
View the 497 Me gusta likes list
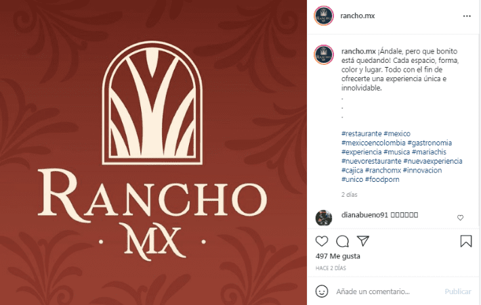click(338, 256)
